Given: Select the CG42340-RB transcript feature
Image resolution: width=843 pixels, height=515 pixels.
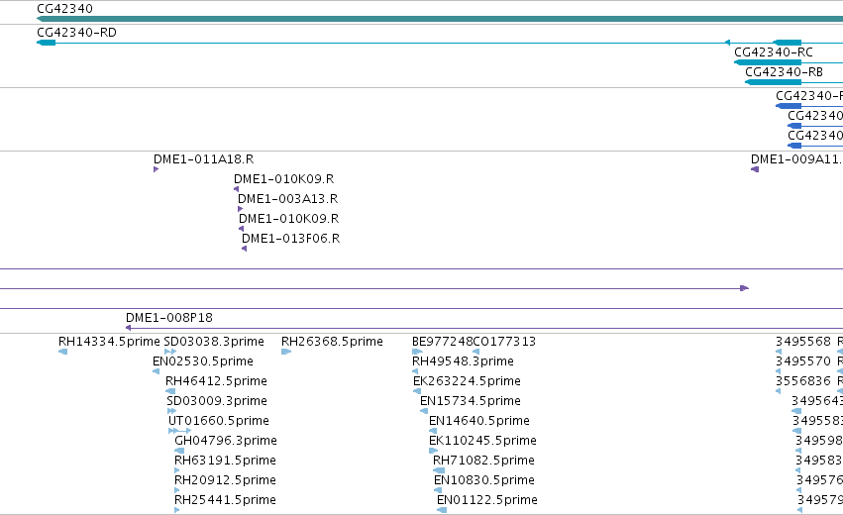Looking at the screenshot, I should pyautogui.click(x=793, y=82).
